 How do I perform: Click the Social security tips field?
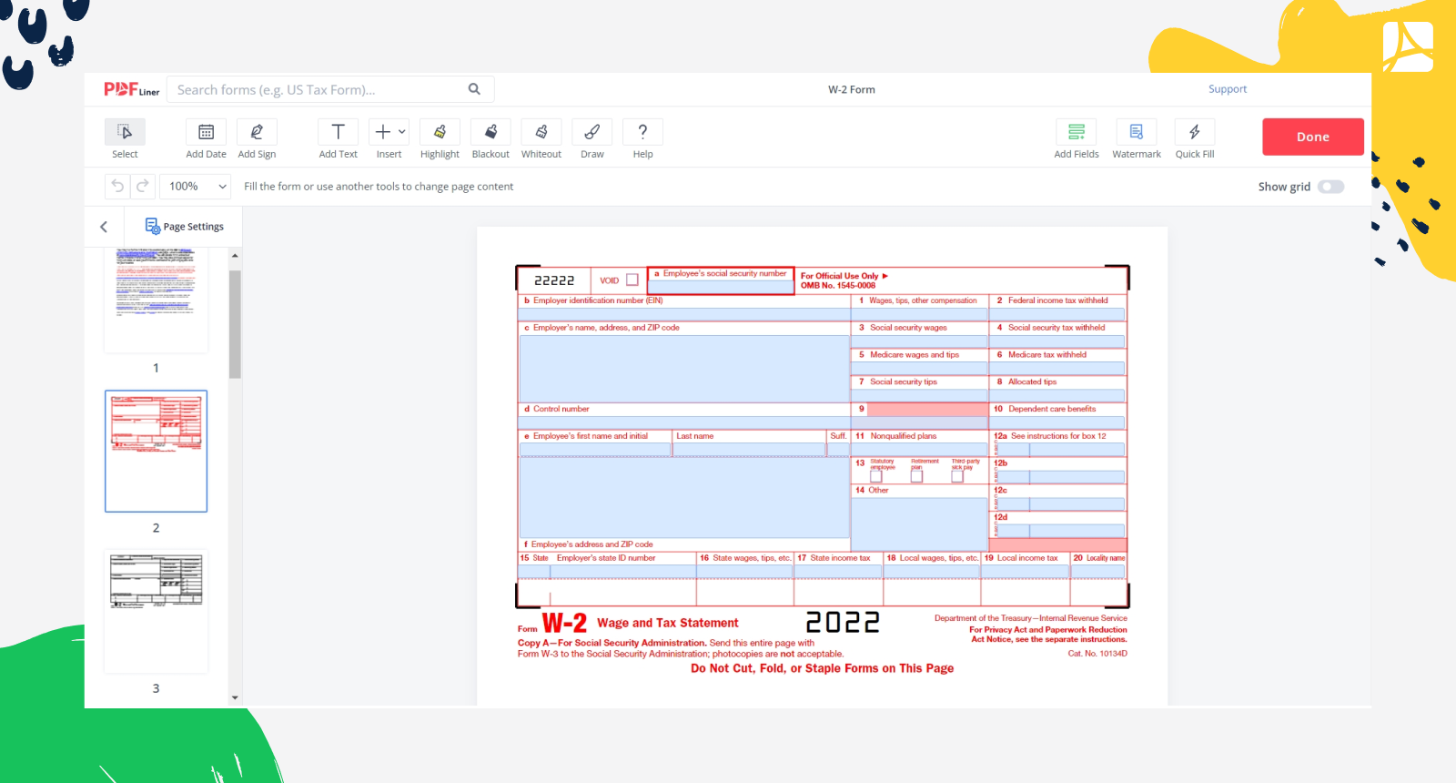point(920,395)
